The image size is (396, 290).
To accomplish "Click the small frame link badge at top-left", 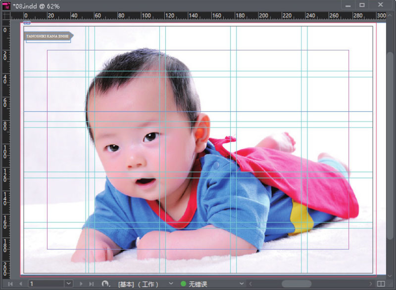I will tap(27, 23).
